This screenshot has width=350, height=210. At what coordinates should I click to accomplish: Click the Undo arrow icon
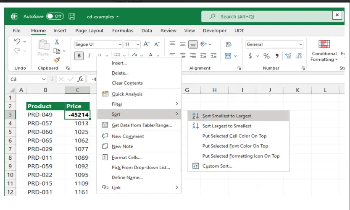tap(17, 41)
